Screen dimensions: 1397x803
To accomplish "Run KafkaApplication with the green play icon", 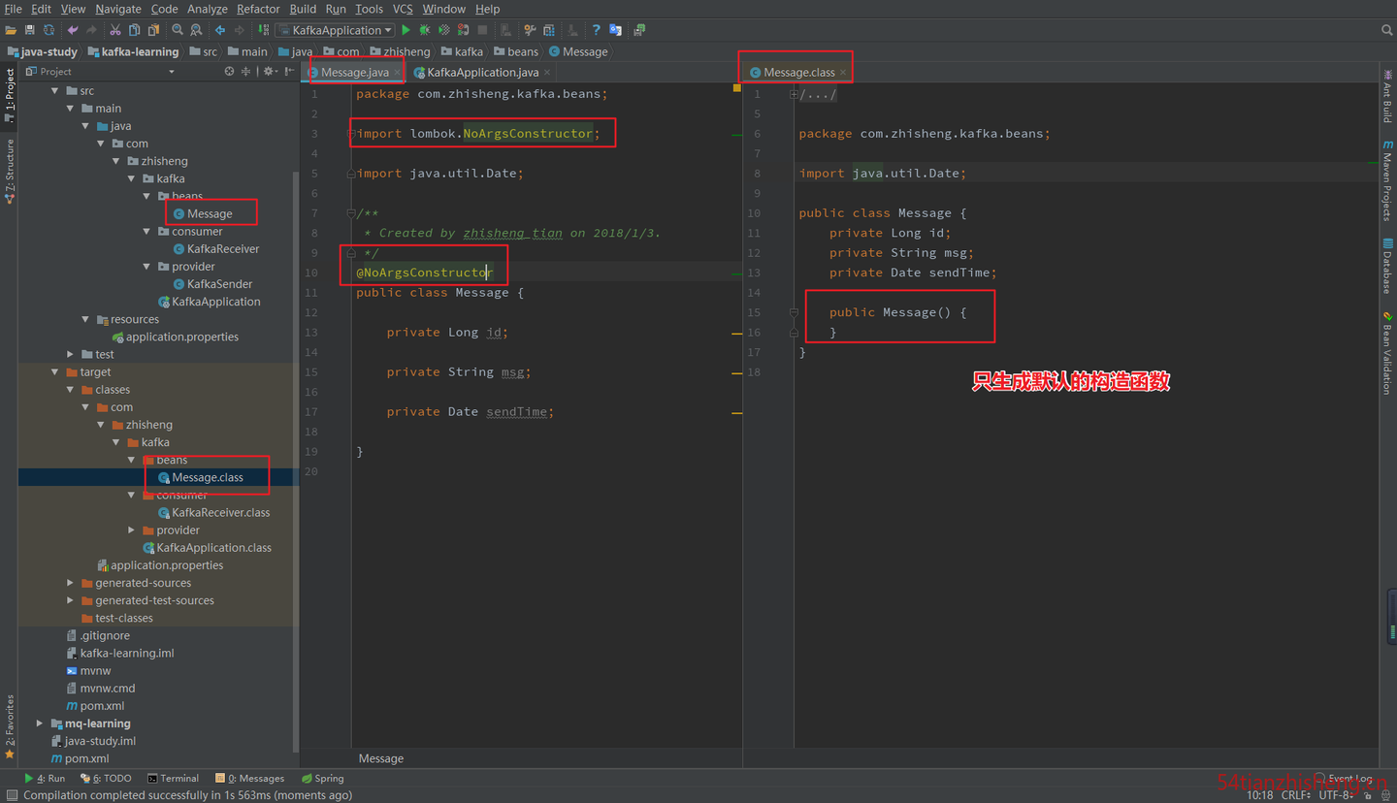I will [x=406, y=30].
